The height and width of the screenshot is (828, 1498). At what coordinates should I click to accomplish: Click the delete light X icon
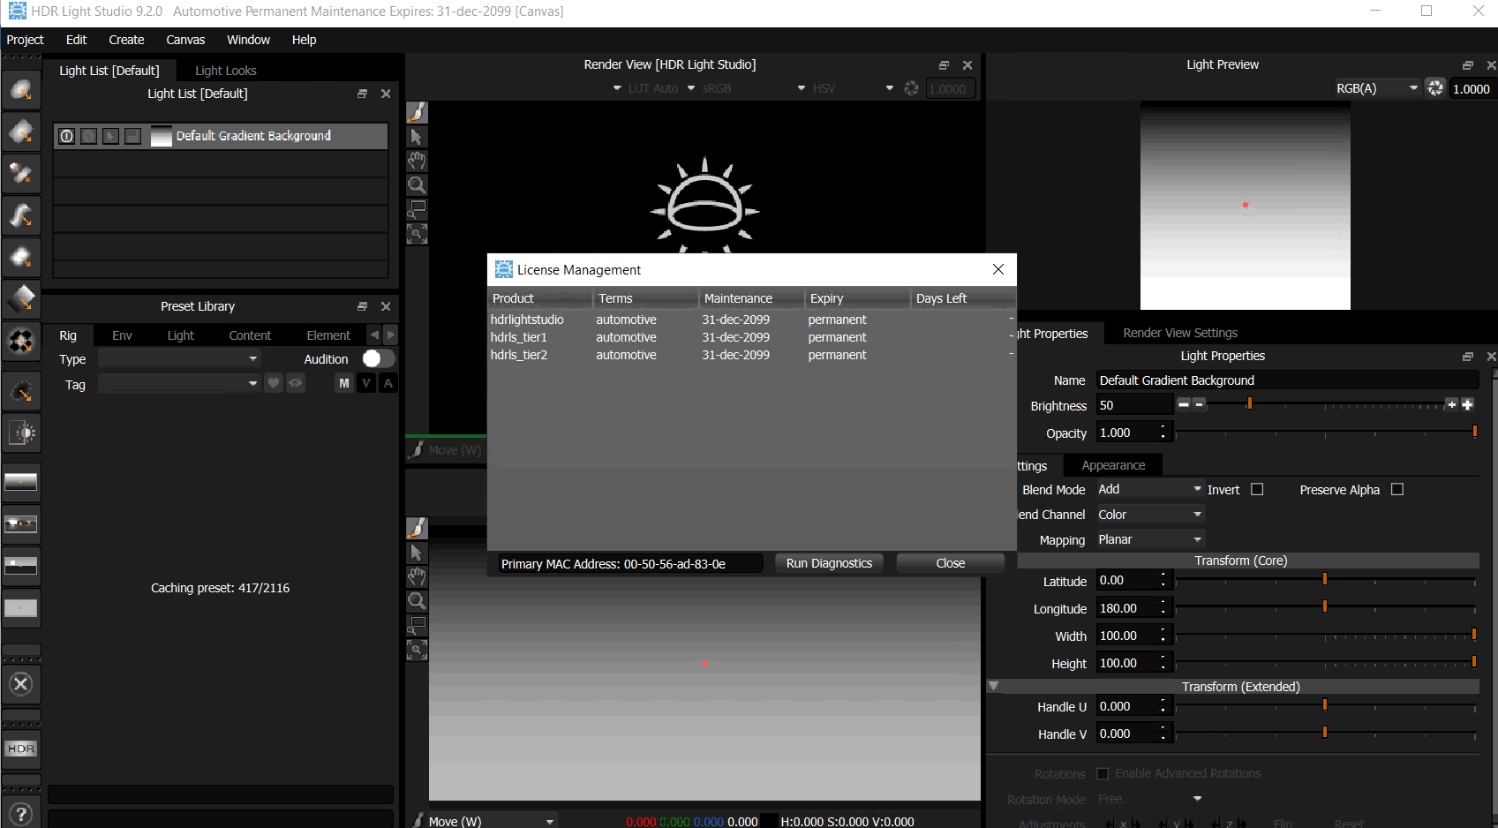pyautogui.click(x=21, y=684)
